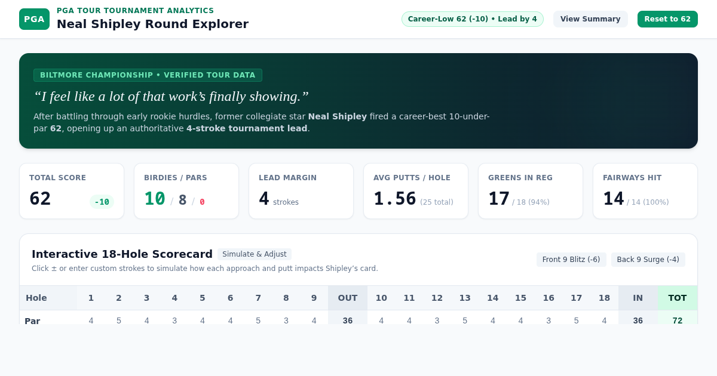The width and height of the screenshot is (717, 376).
Task: Click the TOT column header
Action: (678, 298)
